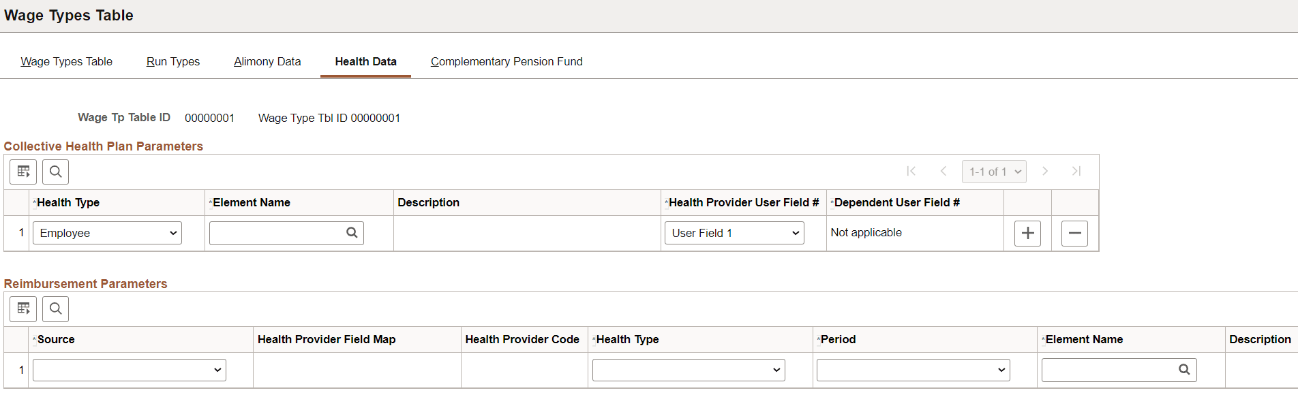The width and height of the screenshot is (1298, 397).
Task: Click the next page chevron
Action: click(x=1045, y=171)
